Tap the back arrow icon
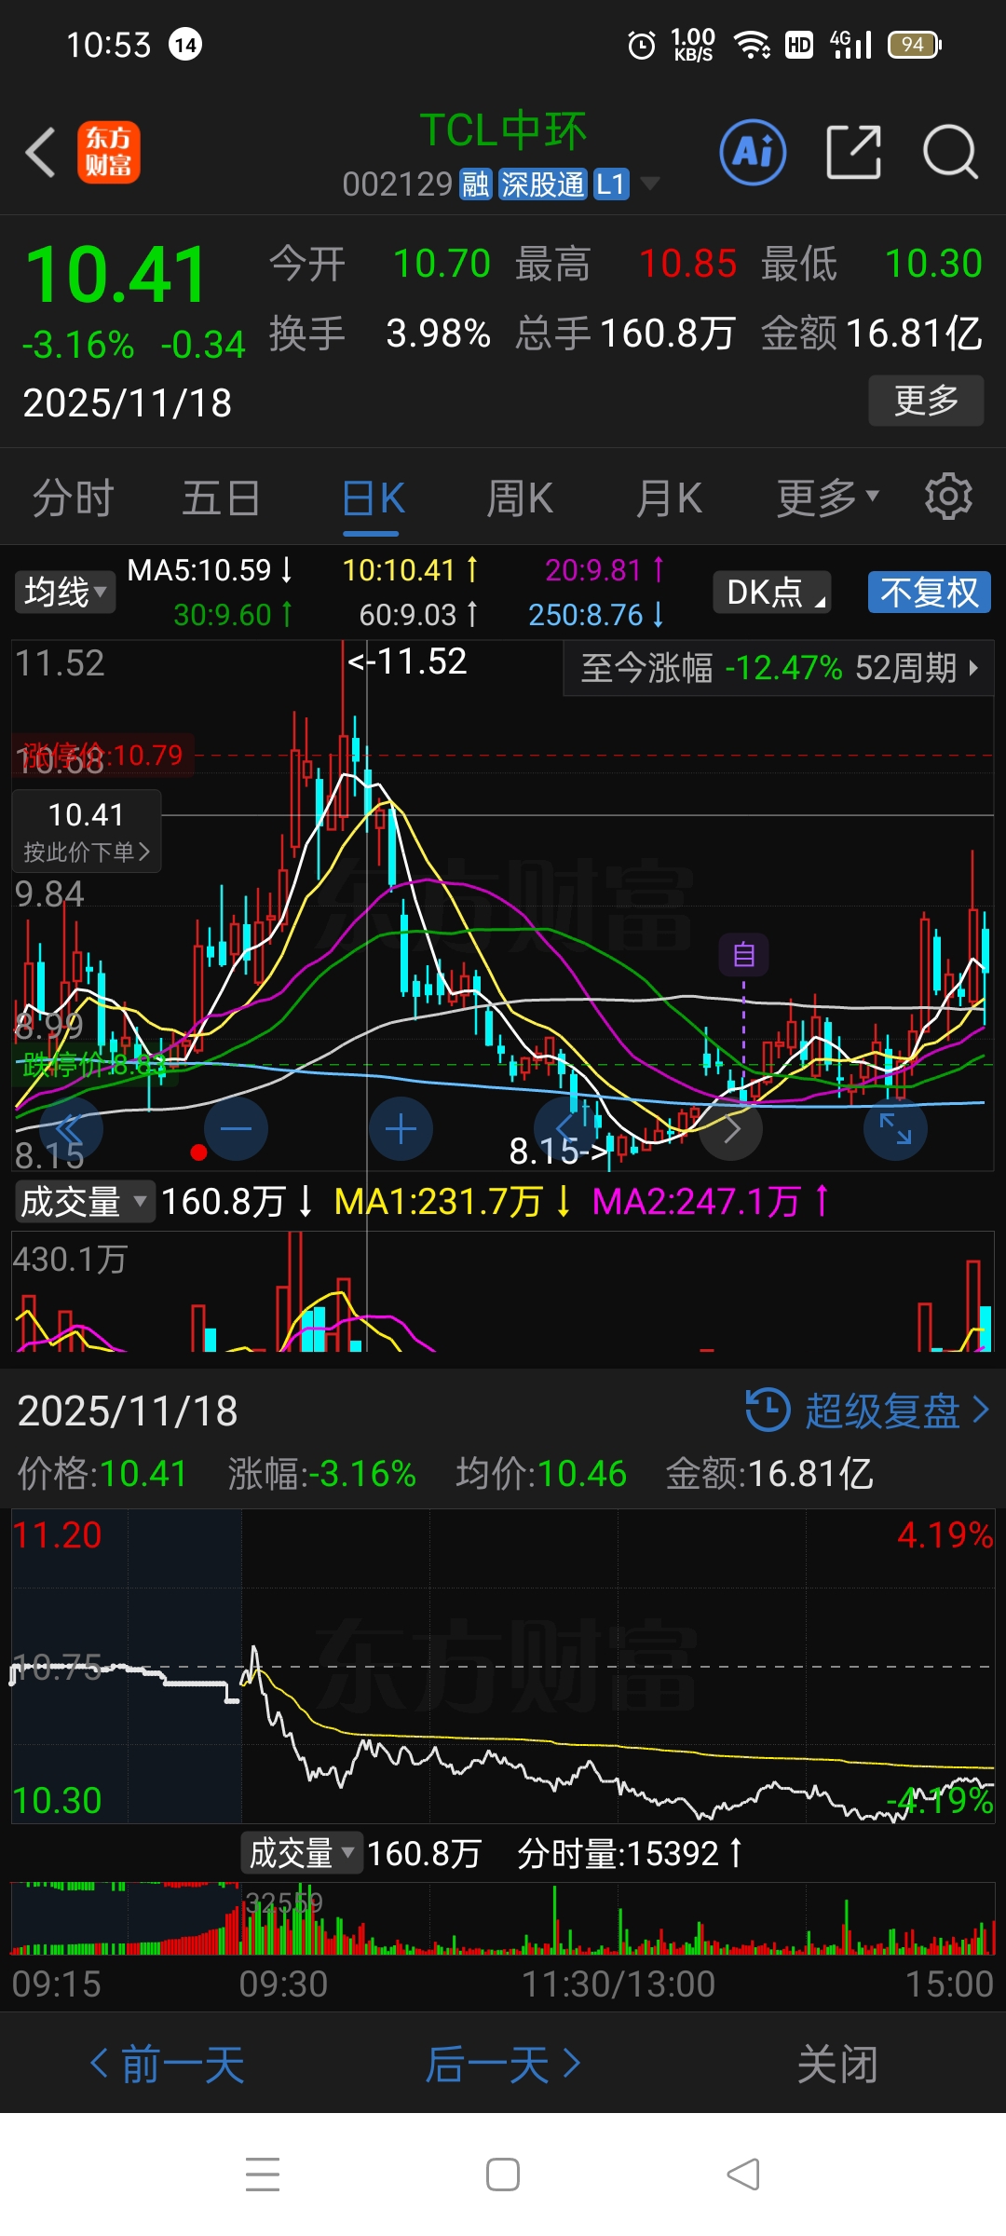This screenshot has height=2236, width=1006. 40,152
